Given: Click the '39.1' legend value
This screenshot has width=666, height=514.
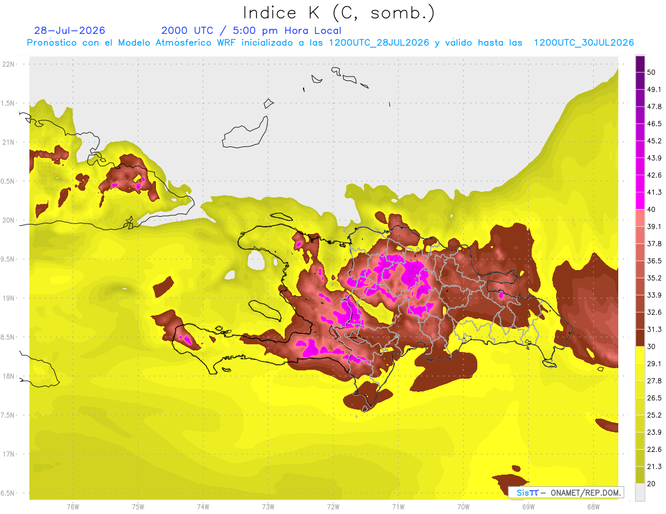Looking at the screenshot, I should (654, 227).
